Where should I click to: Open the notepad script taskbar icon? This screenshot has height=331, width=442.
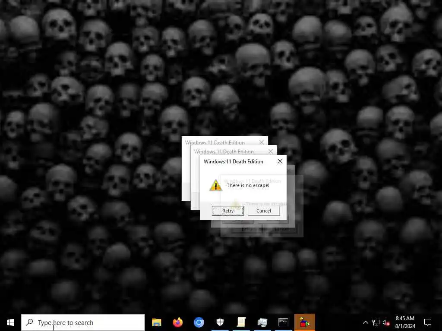point(241,322)
